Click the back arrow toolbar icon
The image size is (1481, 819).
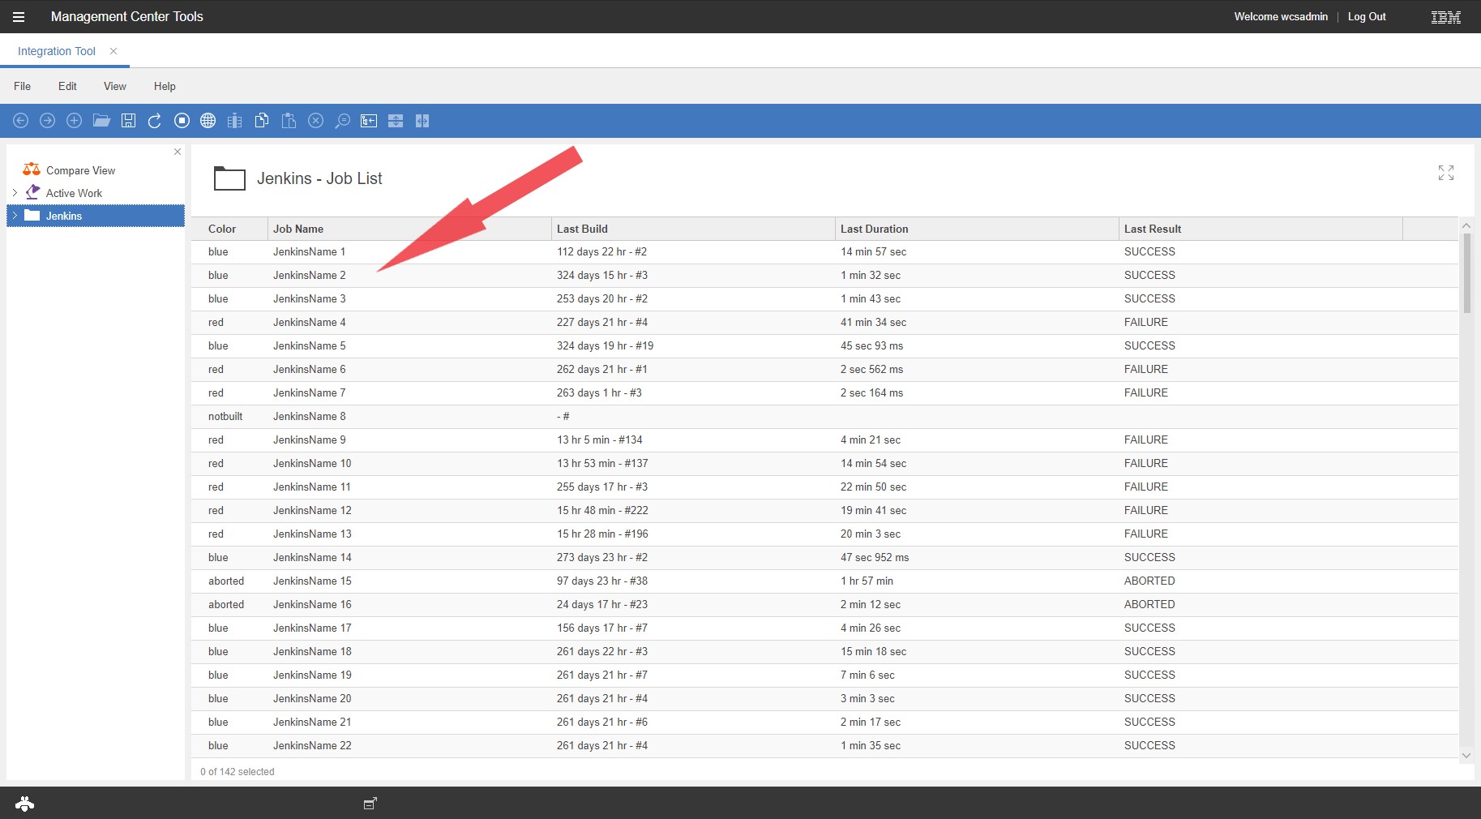[21, 121]
